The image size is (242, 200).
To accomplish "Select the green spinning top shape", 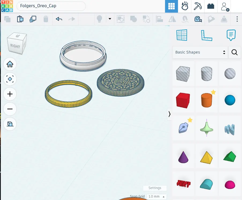I will [x=207, y=128].
